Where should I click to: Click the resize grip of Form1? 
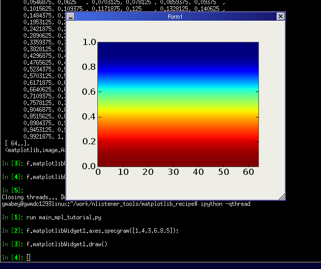(282, 197)
